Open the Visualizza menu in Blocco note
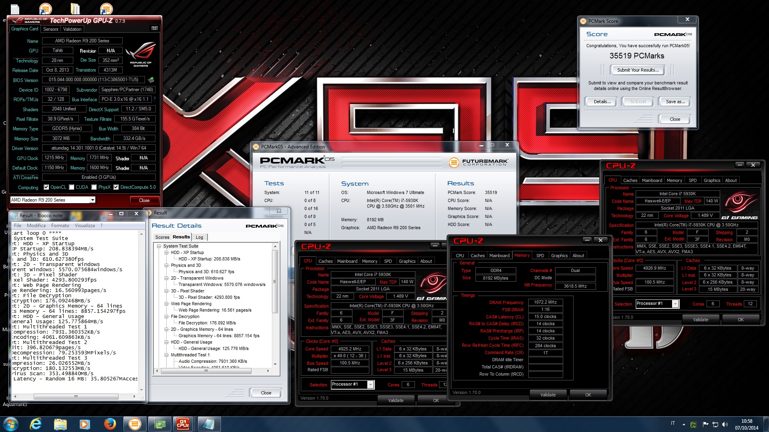This screenshot has width=769, height=432. 85,226
